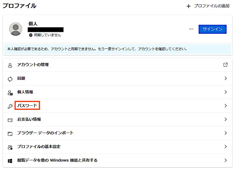Image resolution: width=235 pixels, height=170 pixels.
Task: Open external link icon for account management
Action: point(225,65)
